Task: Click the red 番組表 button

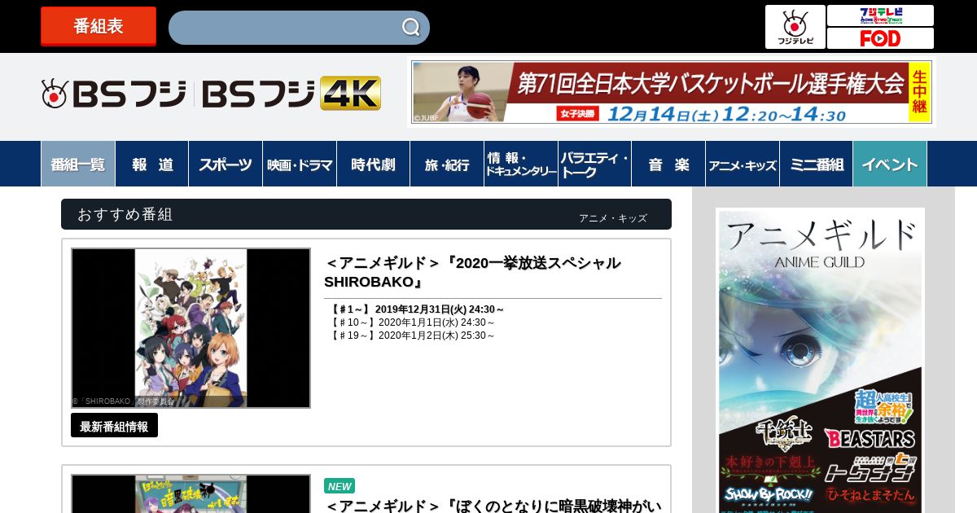Action: 99,27
